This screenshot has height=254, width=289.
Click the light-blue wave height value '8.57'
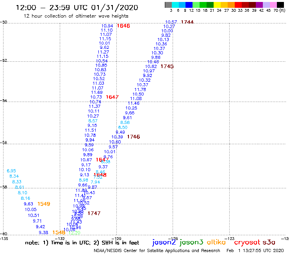tap(93, 121)
